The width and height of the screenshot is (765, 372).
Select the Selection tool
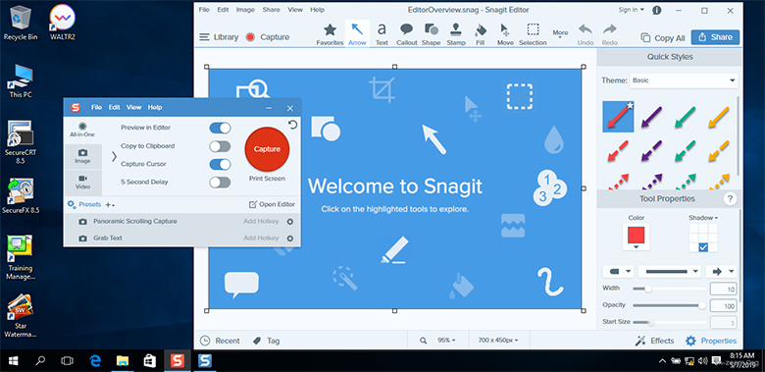[x=533, y=33]
